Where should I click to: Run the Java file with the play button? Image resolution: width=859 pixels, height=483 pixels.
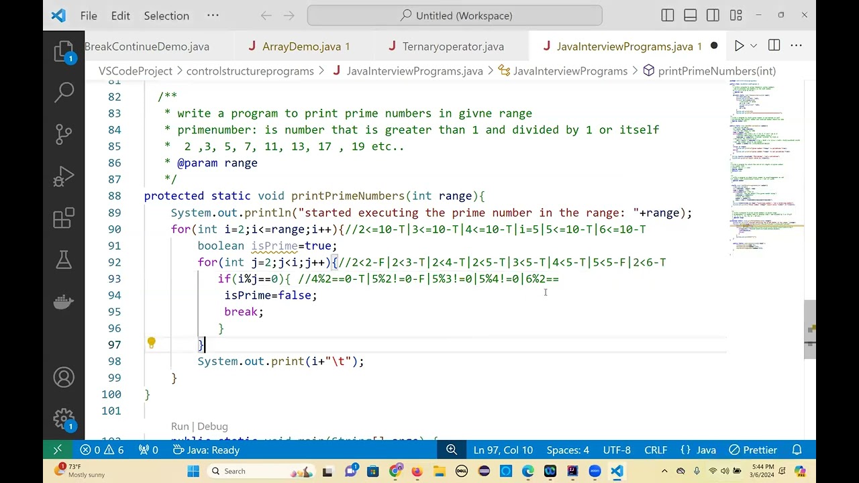click(739, 46)
